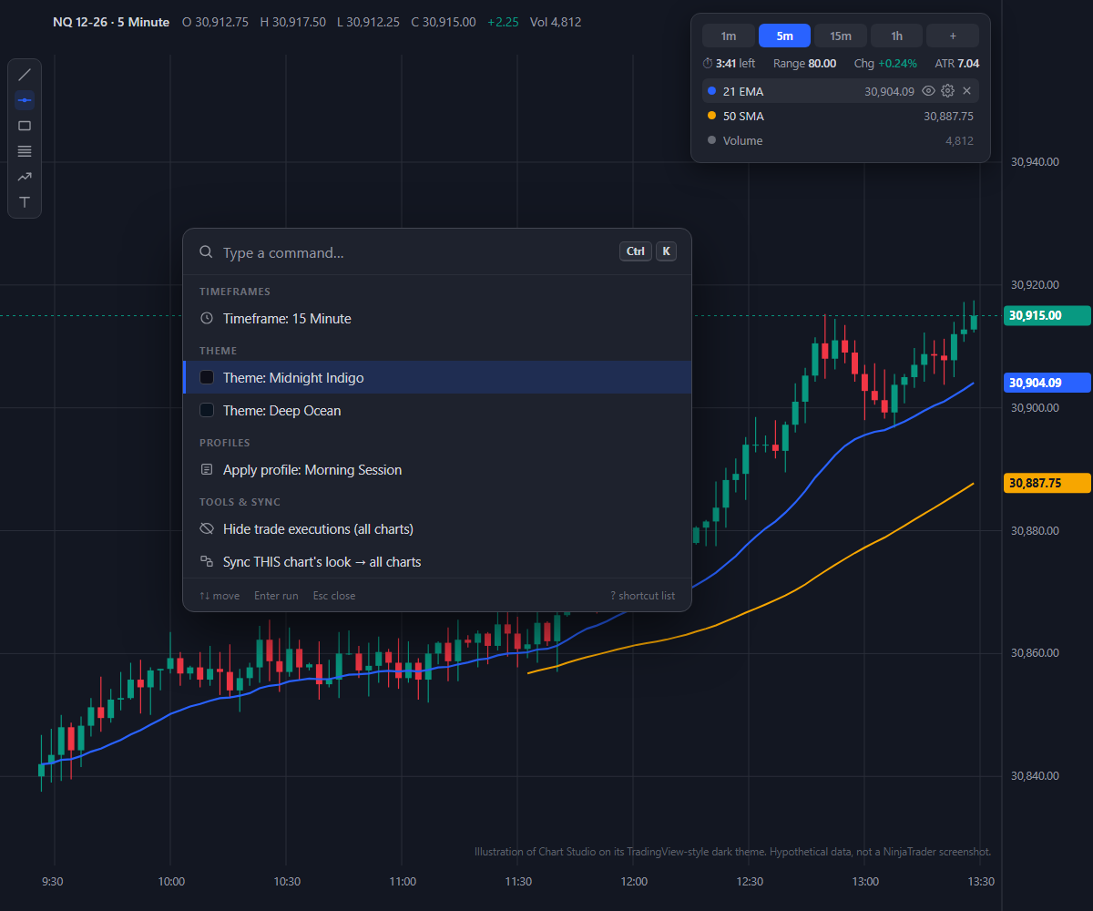Click the Chg +0.24% readout

tap(885, 64)
